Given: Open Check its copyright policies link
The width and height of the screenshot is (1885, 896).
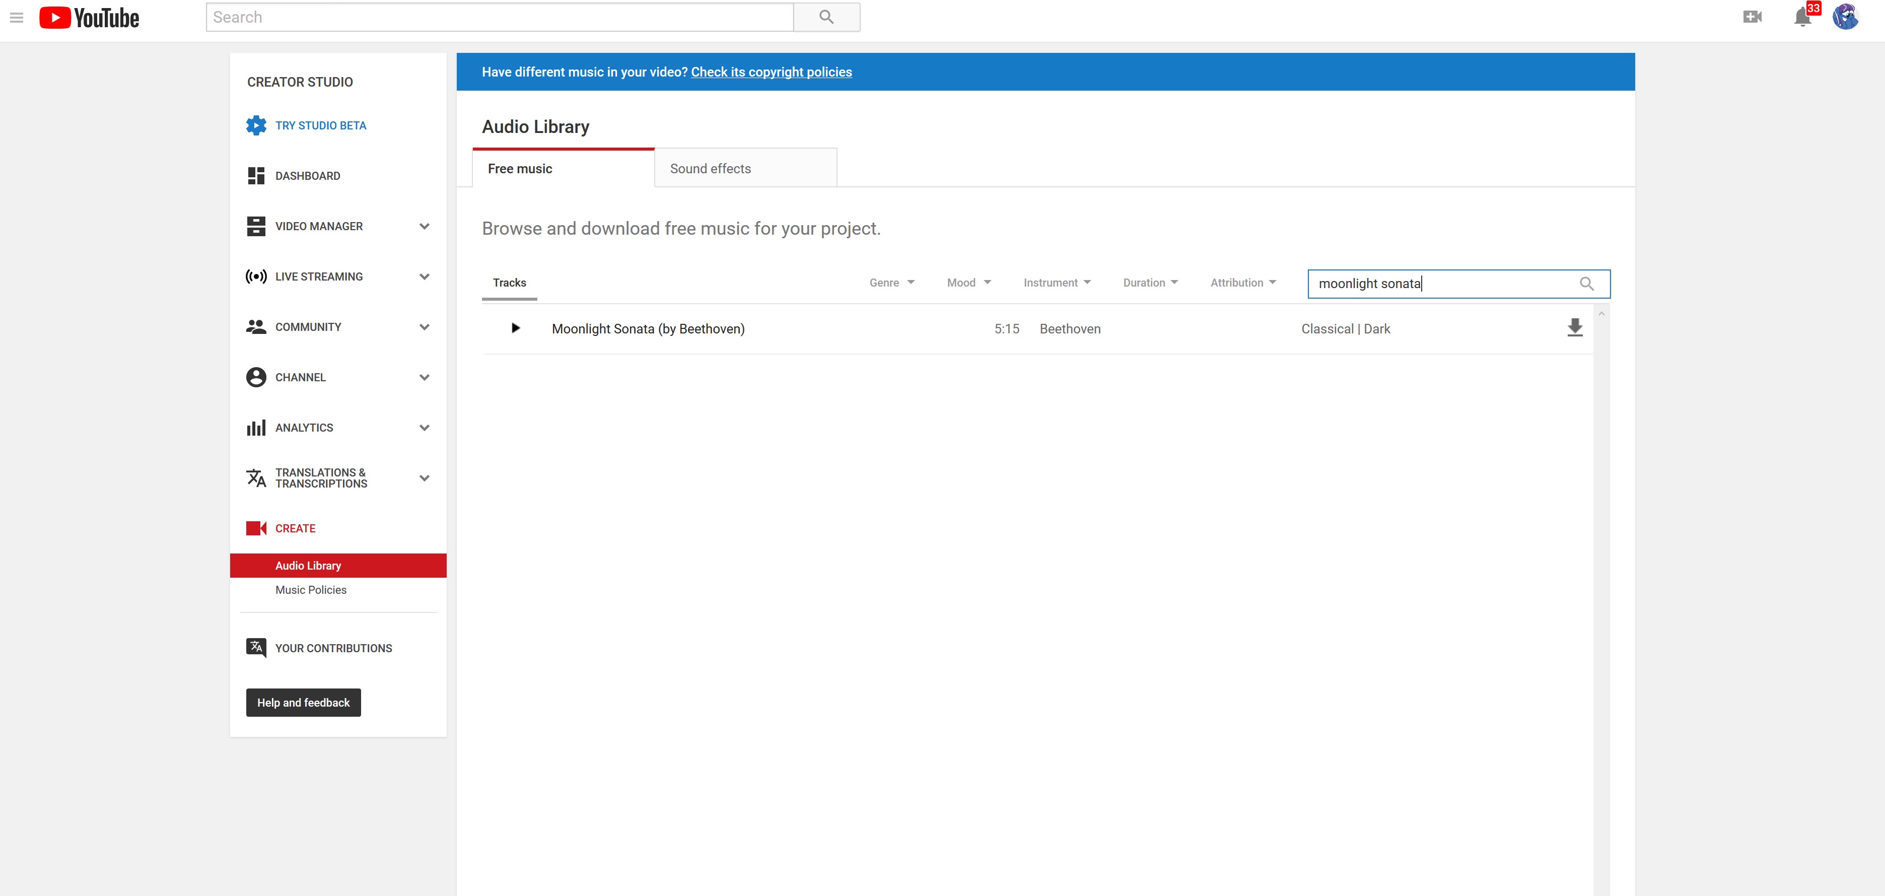Looking at the screenshot, I should click(771, 72).
